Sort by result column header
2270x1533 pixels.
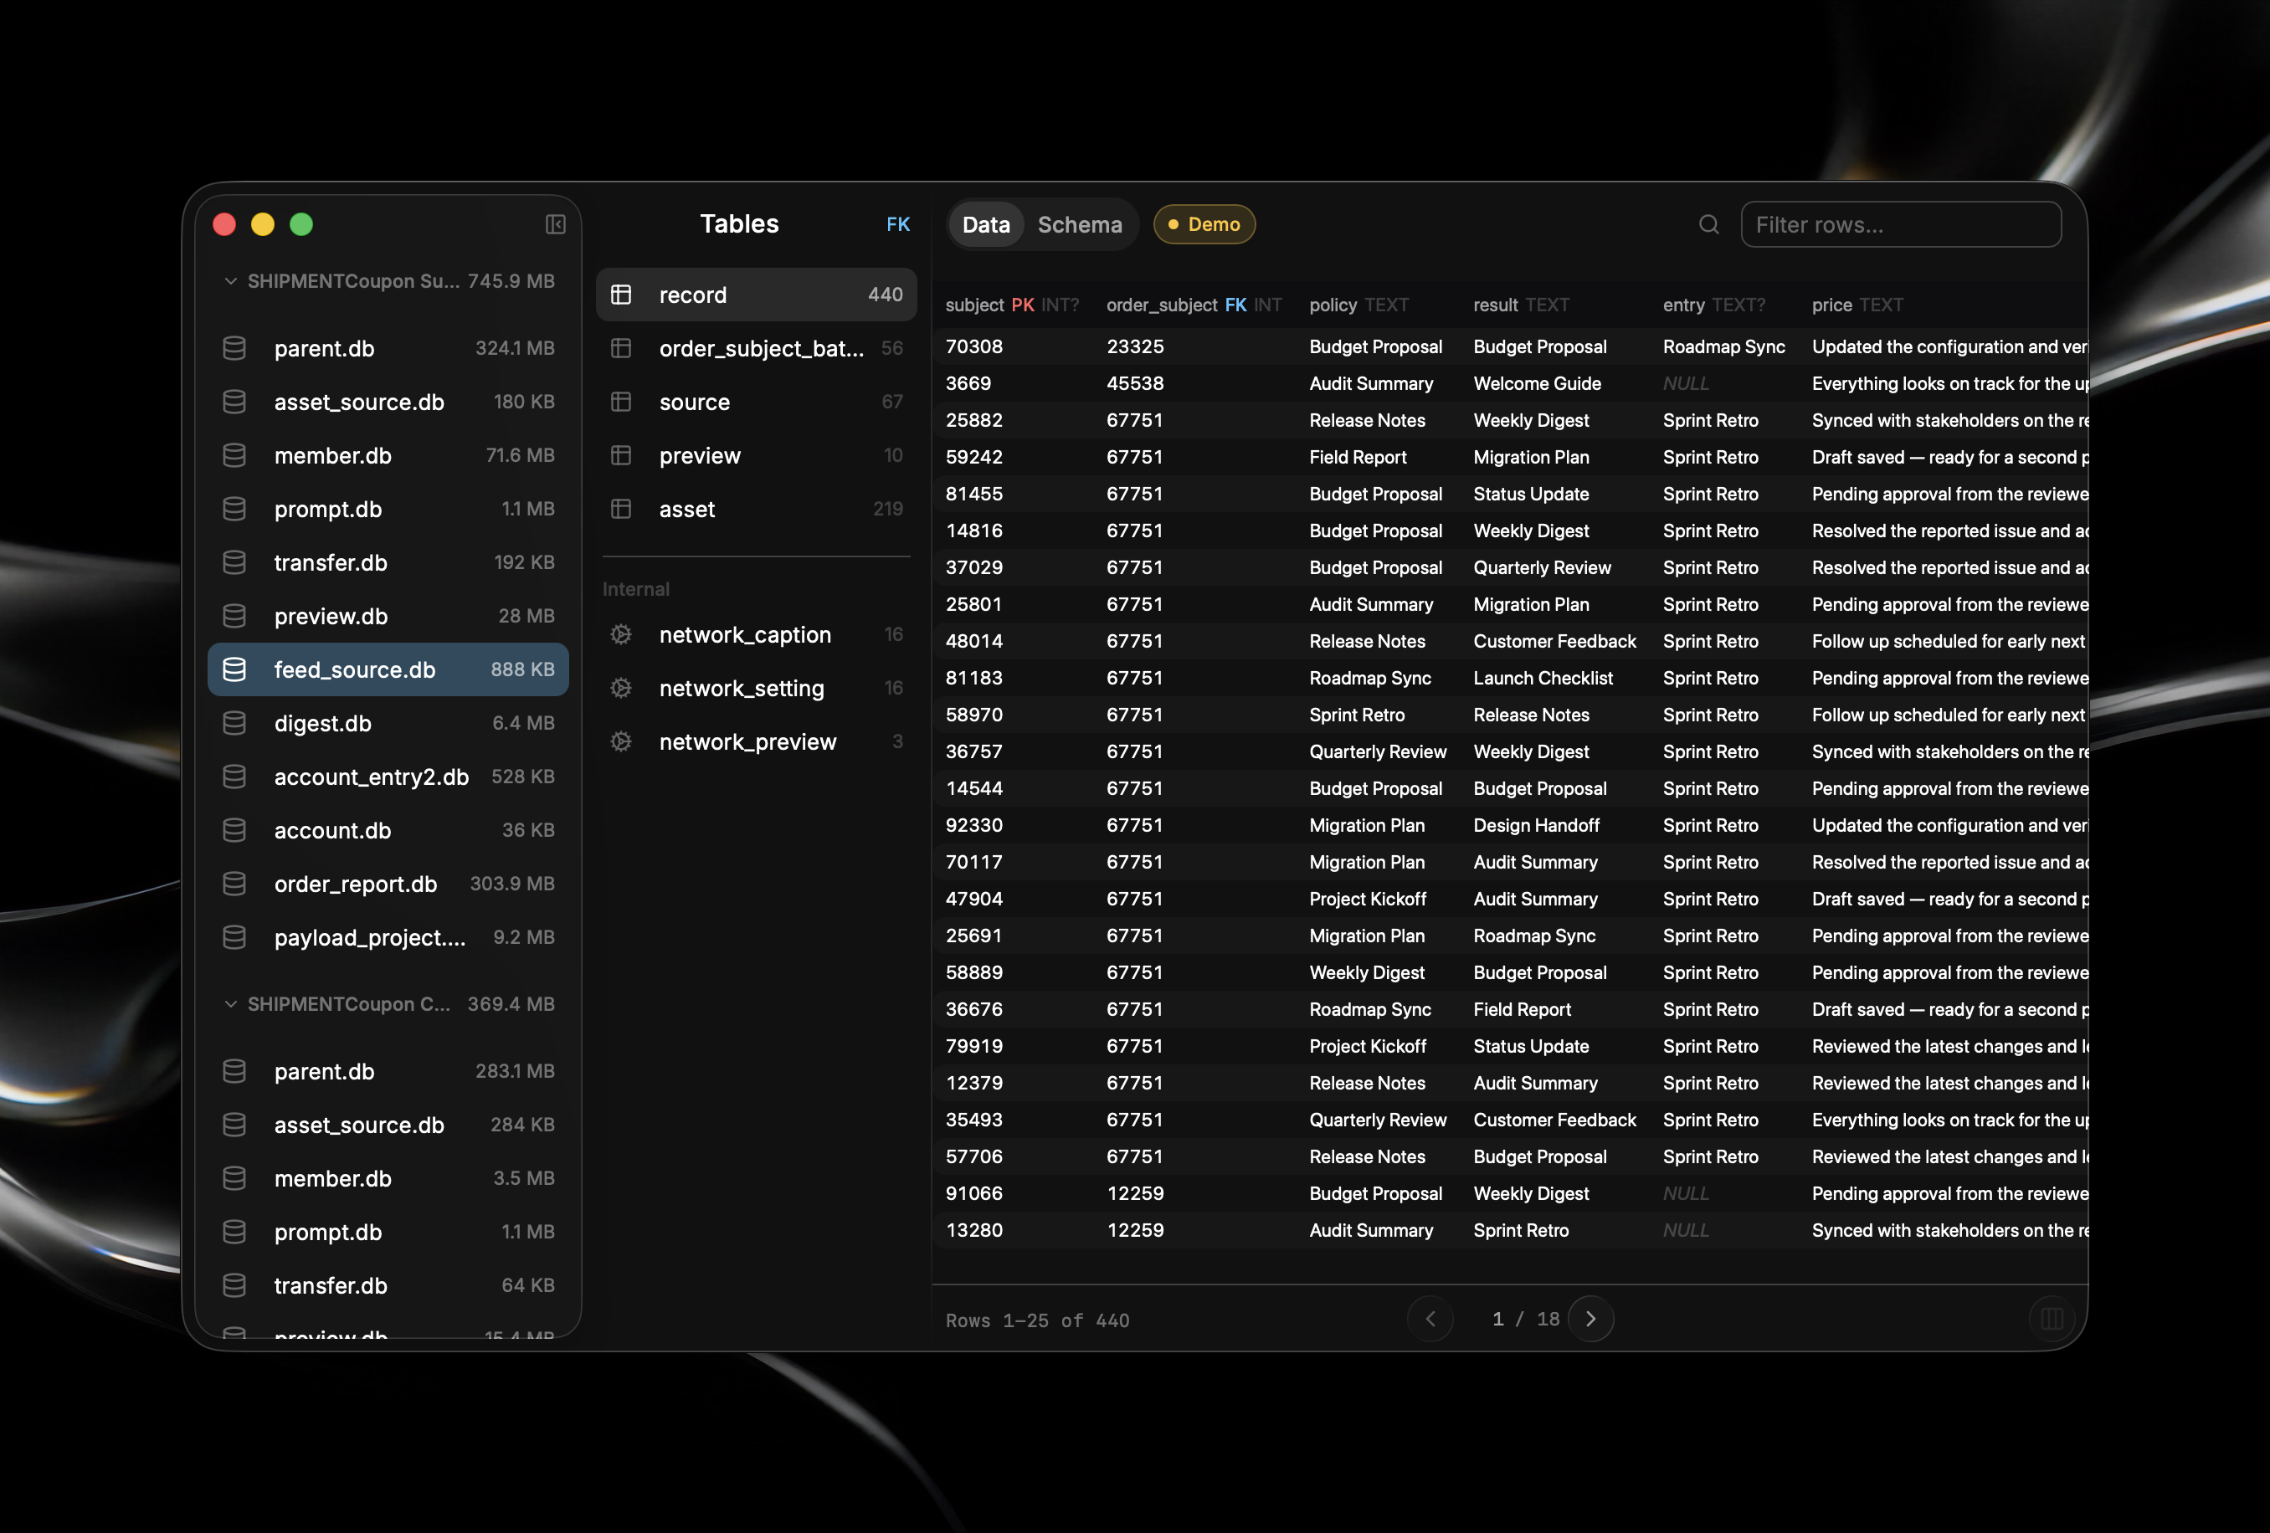pyautogui.click(x=1521, y=305)
